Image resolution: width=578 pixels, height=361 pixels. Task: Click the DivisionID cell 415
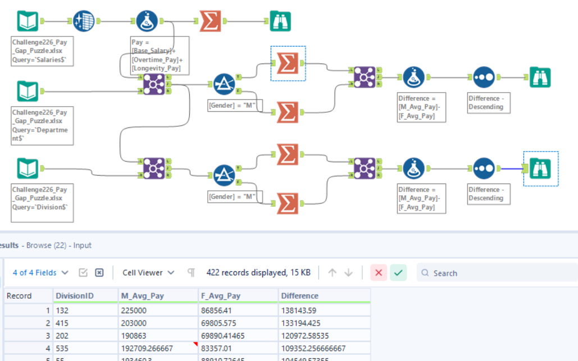point(85,323)
